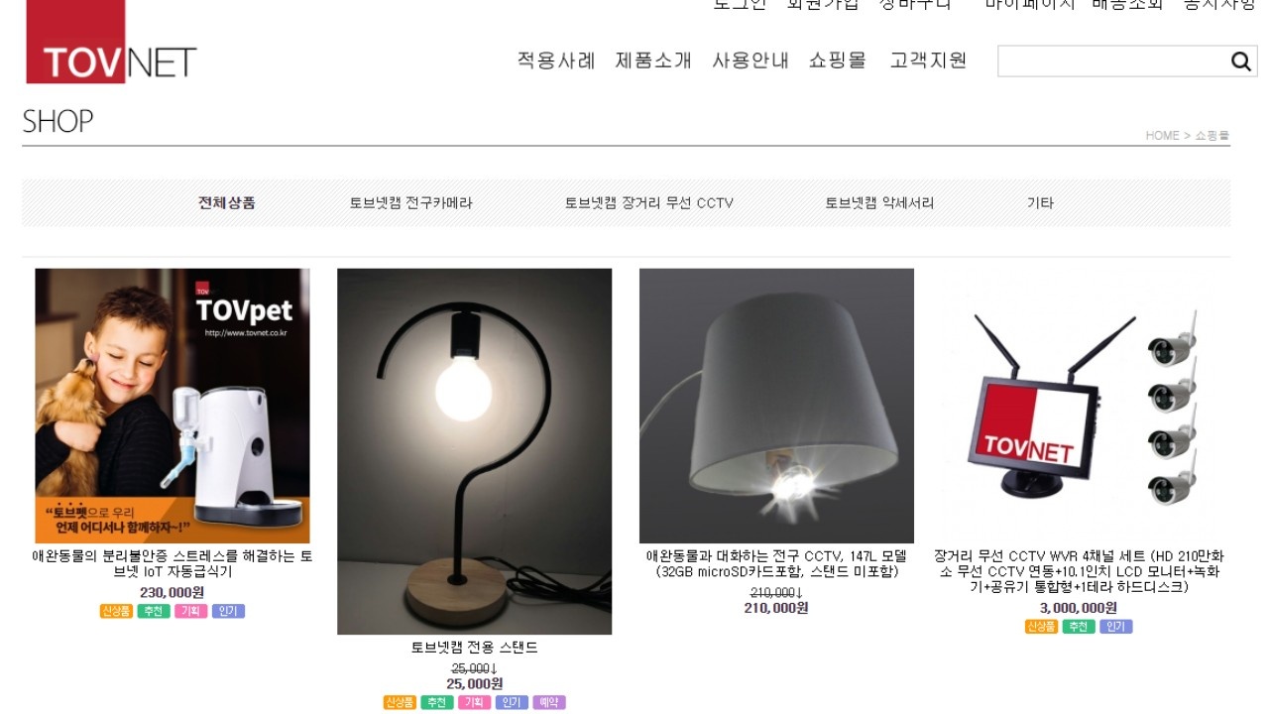The width and height of the screenshot is (1269, 714).
Task: Switch to 토브넷캠 전구카메라 category
Action: (410, 203)
